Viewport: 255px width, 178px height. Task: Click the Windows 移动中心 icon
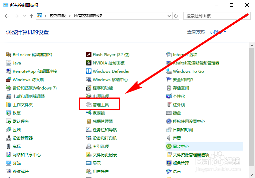tap(89, 79)
